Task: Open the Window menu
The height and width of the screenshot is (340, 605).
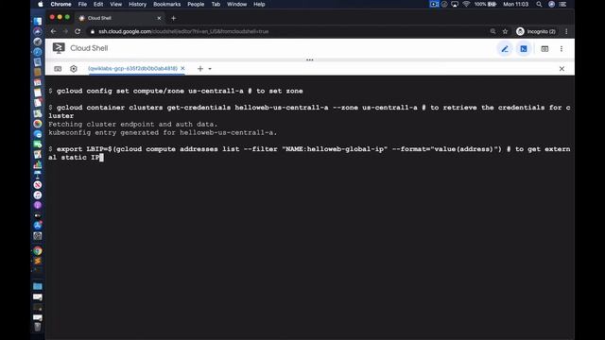Action: click(x=236, y=4)
